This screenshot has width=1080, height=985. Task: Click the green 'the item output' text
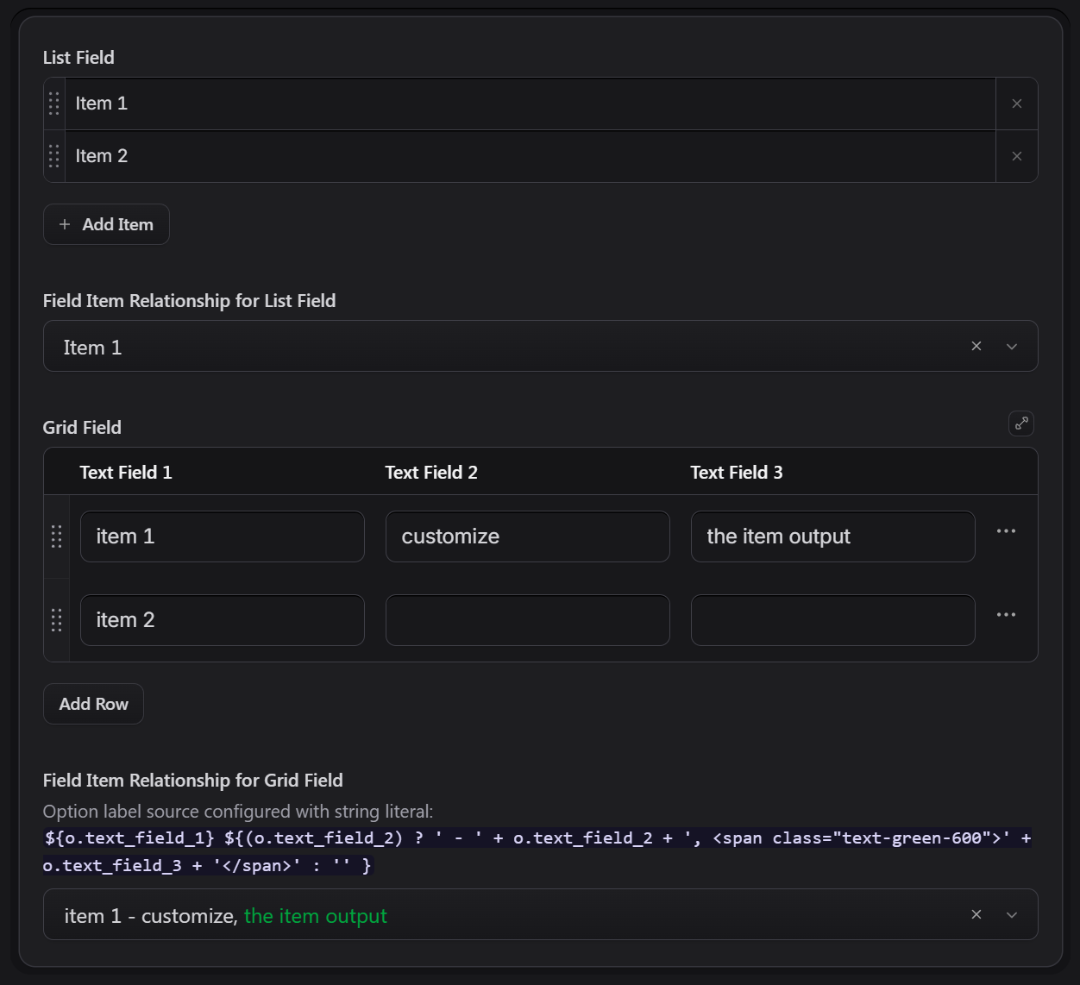316,916
